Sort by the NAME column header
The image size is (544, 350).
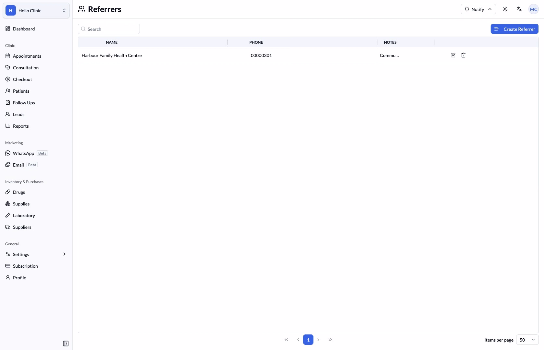click(x=112, y=42)
